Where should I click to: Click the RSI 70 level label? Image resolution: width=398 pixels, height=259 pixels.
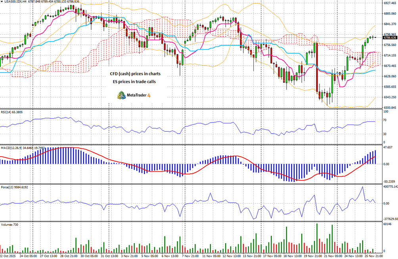pos(385,120)
